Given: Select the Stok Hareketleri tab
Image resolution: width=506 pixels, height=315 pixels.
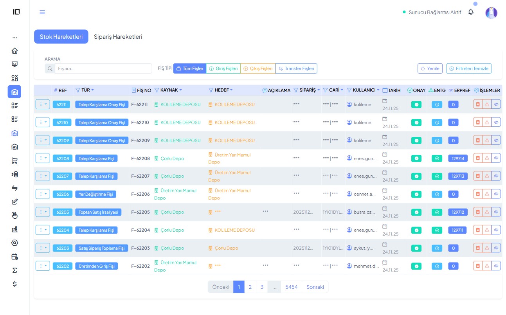Looking at the screenshot, I should [x=61, y=37].
